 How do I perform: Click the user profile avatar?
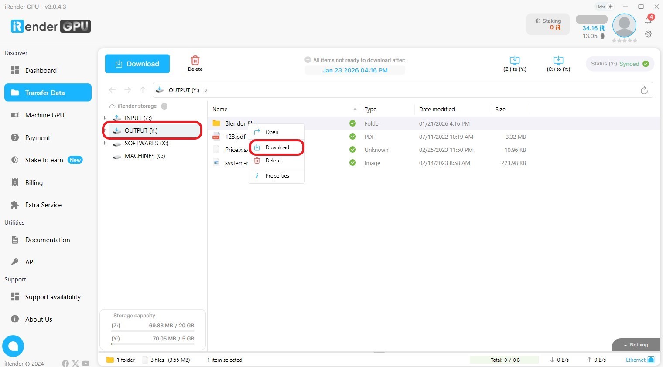(624, 25)
